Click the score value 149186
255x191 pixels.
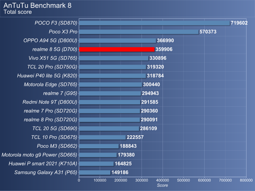click(x=120, y=172)
